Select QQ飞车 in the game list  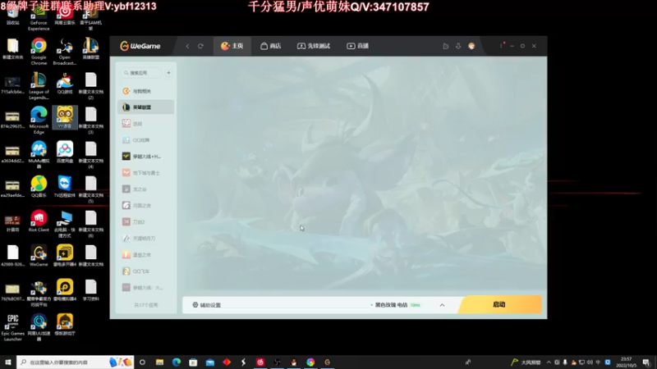coord(146,271)
